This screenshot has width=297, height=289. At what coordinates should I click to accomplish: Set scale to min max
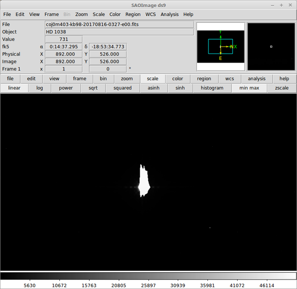pos(249,88)
